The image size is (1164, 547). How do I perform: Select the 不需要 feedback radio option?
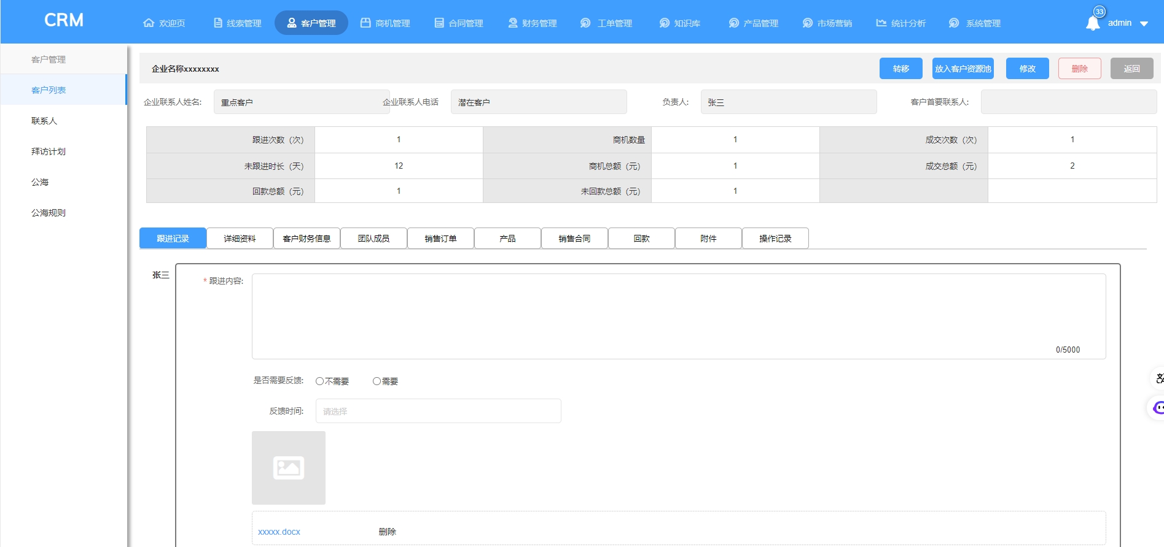[319, 381]
